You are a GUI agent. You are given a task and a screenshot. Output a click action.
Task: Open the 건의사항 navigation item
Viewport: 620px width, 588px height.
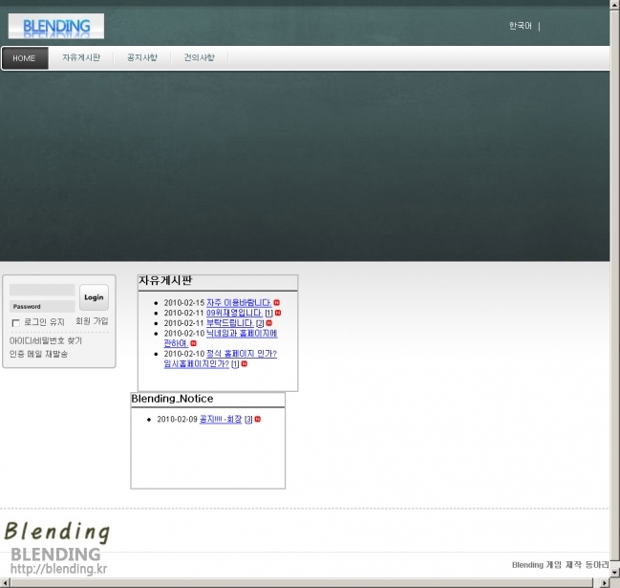tap(200, 57)
